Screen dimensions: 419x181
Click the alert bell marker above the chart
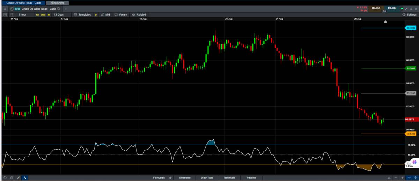(385, 22)
